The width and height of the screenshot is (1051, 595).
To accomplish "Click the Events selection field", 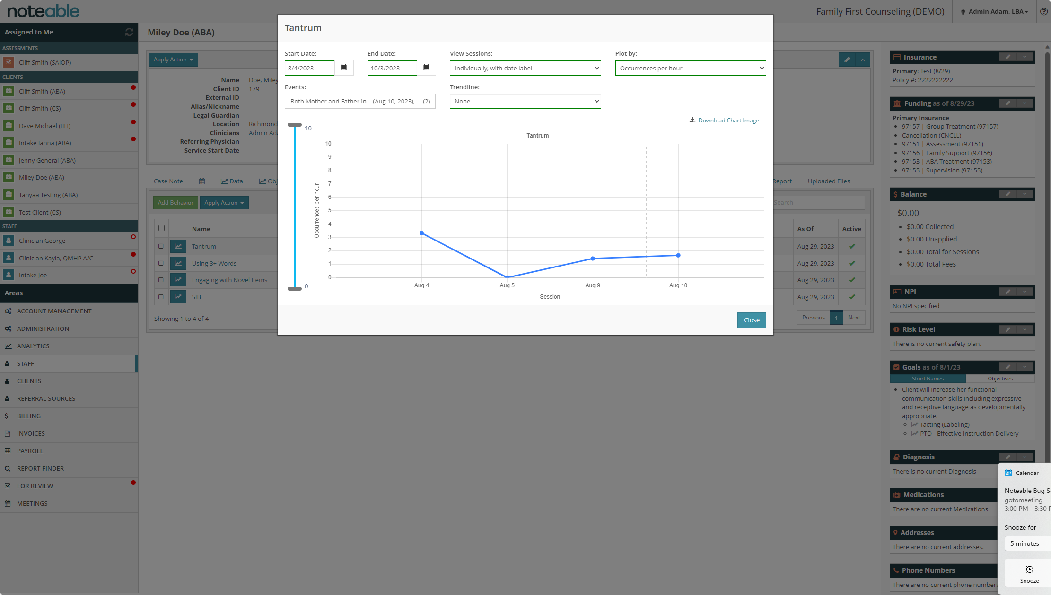I will coord(360,101).
